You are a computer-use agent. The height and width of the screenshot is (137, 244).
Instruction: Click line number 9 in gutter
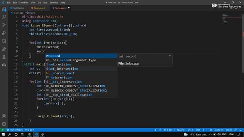17,51
